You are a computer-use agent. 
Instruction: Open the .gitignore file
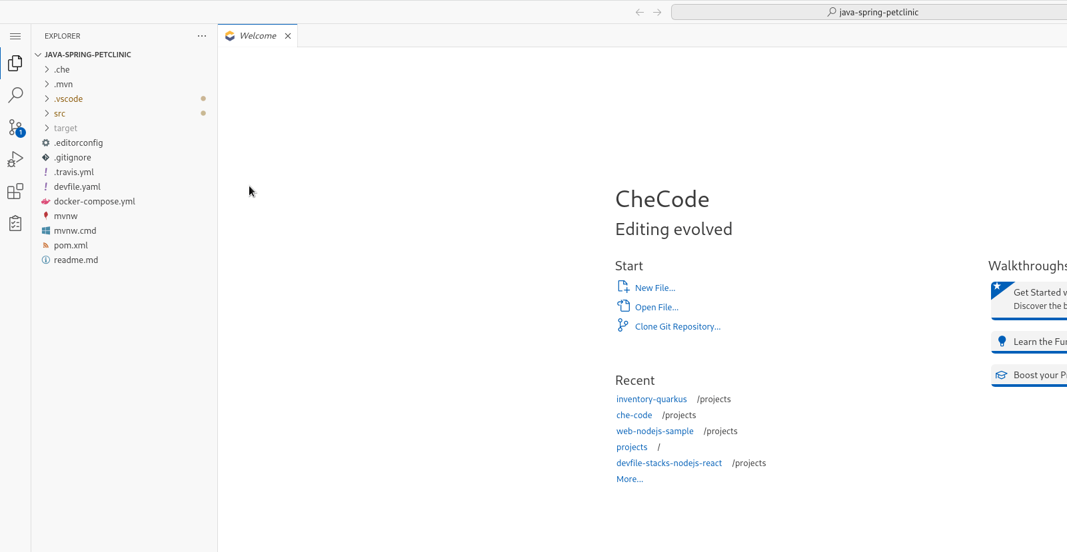[x=125, y=157]
